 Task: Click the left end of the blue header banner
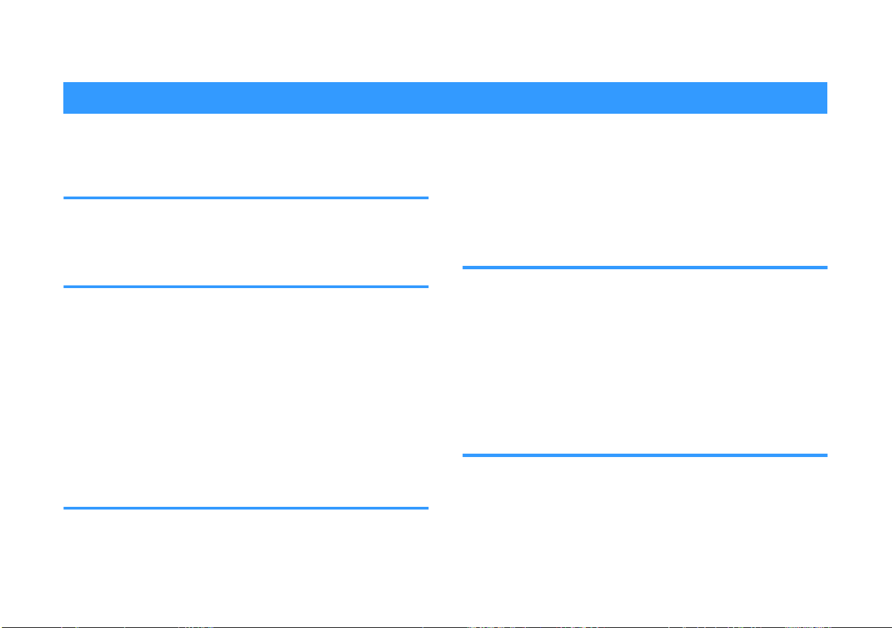click(x=70, y=98)
